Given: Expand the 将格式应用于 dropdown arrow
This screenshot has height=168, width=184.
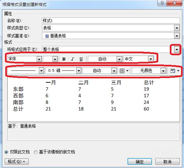Looking at the screenshot, I should [x=177, y=50].
